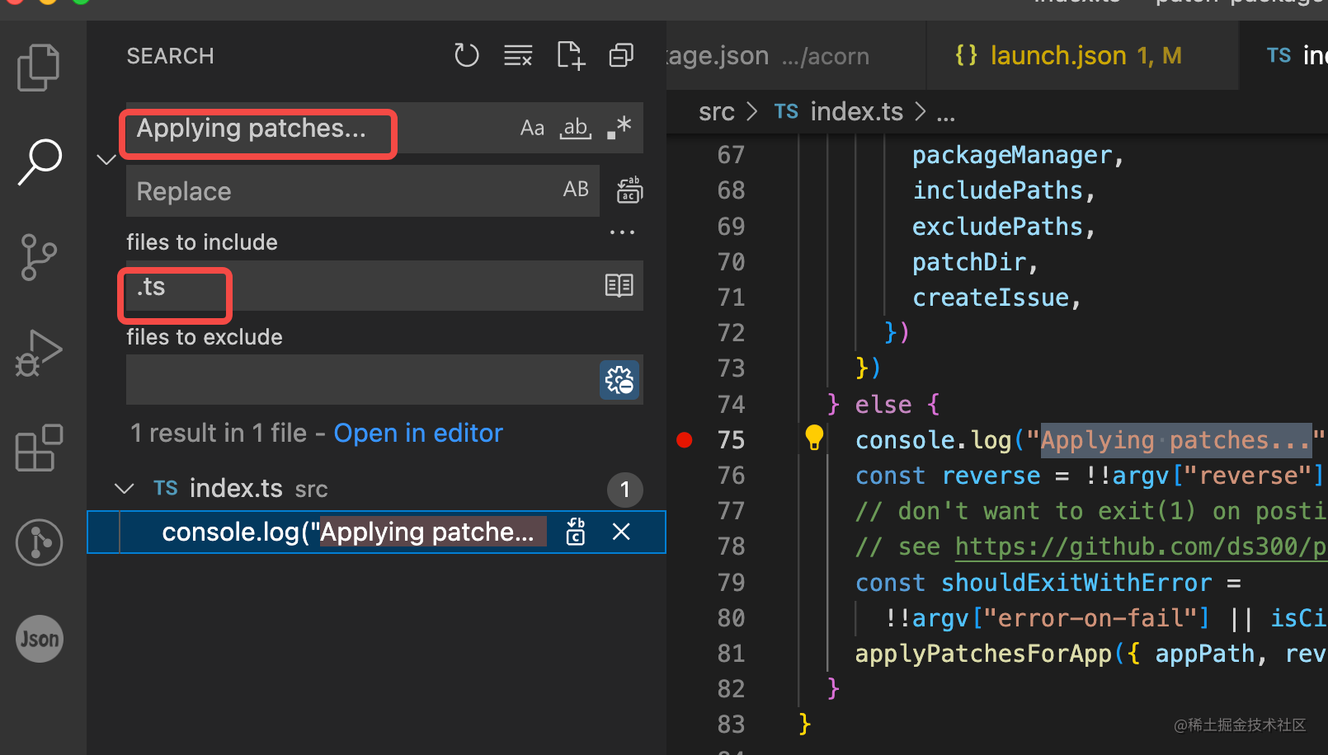
Task: Toggle search details ellipsis button
Action: click(622, 232)
